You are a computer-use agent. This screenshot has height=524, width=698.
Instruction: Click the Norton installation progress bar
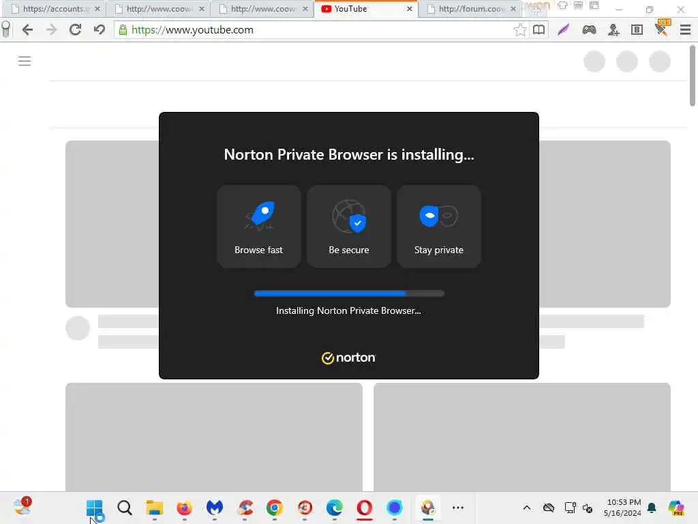tap(349, 293)
